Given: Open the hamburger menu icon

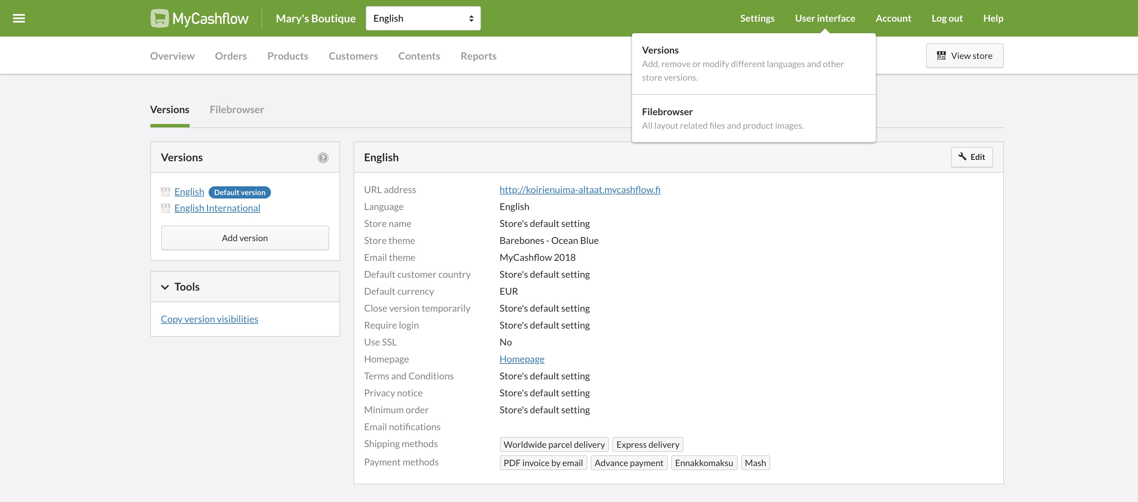Looking at the screenshot, I should [19, 18].
